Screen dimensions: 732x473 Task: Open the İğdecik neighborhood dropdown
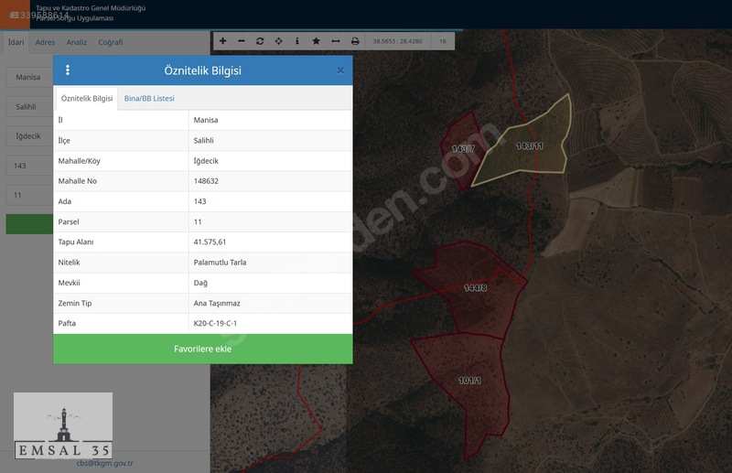[29, 136]
